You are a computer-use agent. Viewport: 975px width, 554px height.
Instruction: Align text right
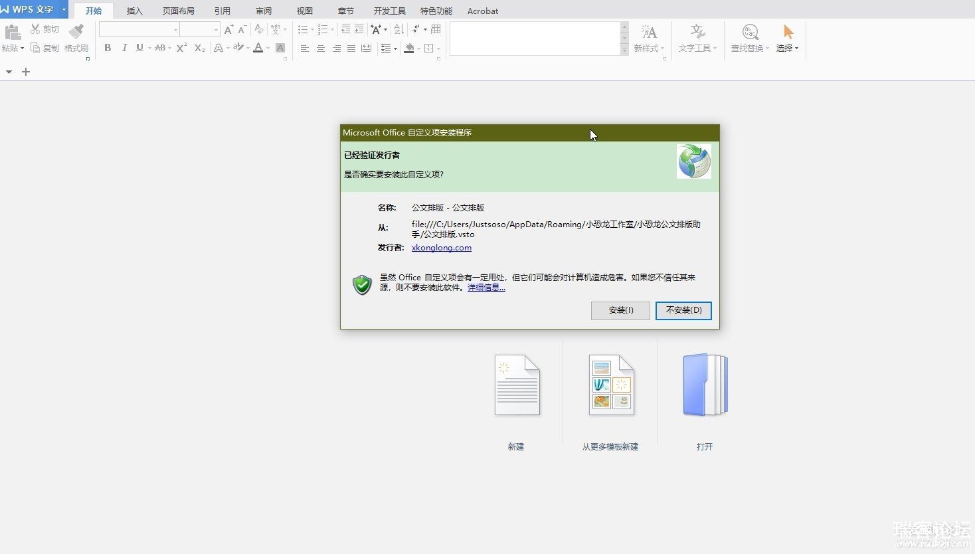click(x=336, y=48)
